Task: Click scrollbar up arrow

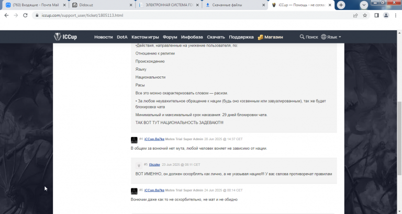Action: 399,33
